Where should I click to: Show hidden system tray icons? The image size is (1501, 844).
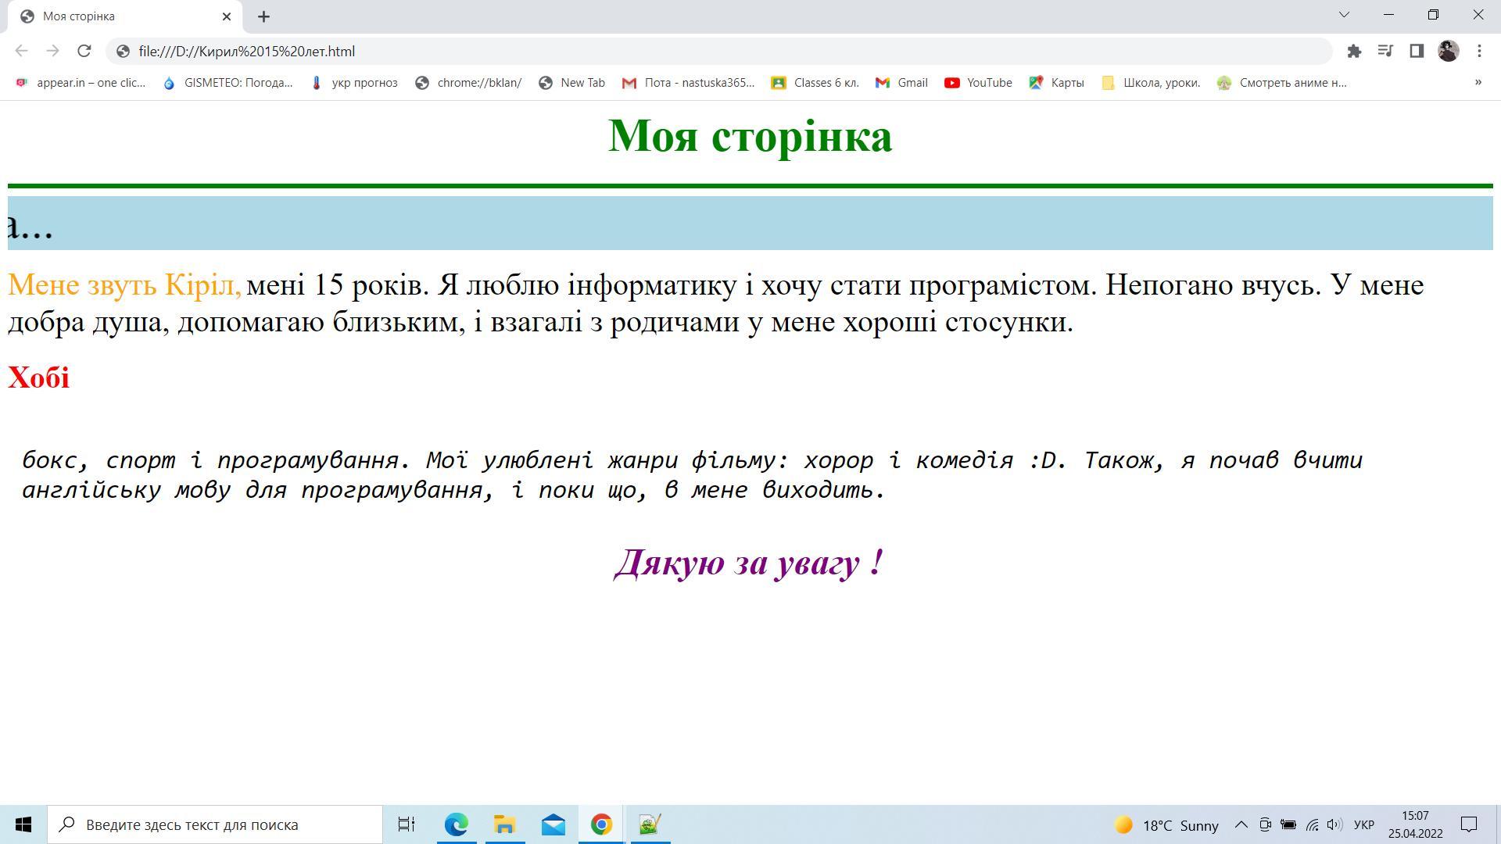pos(1241,824)
